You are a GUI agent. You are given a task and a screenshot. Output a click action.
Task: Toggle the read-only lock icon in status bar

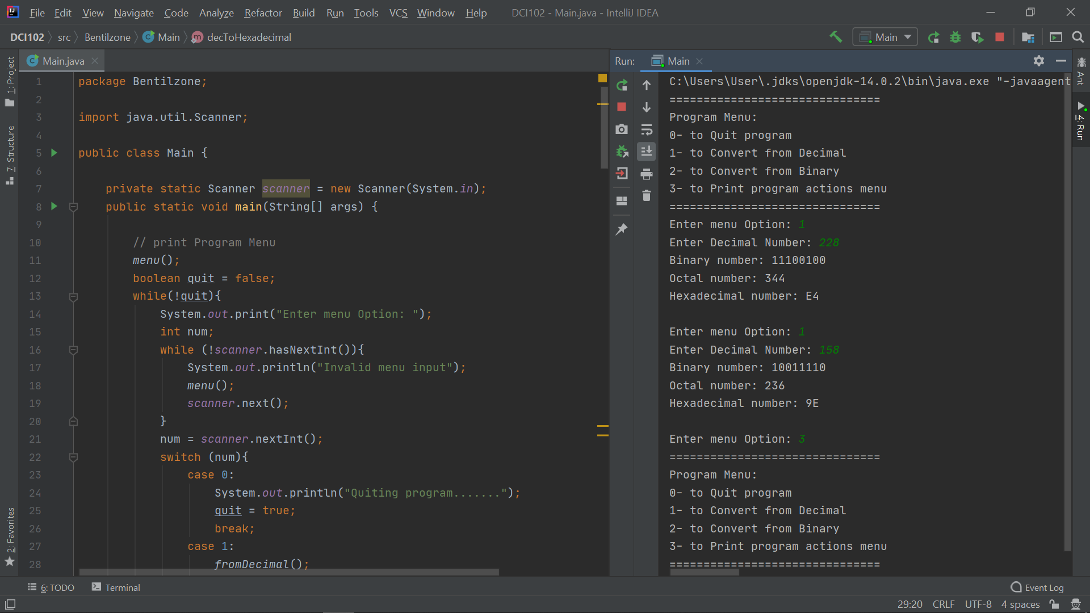pos(1054,604)
